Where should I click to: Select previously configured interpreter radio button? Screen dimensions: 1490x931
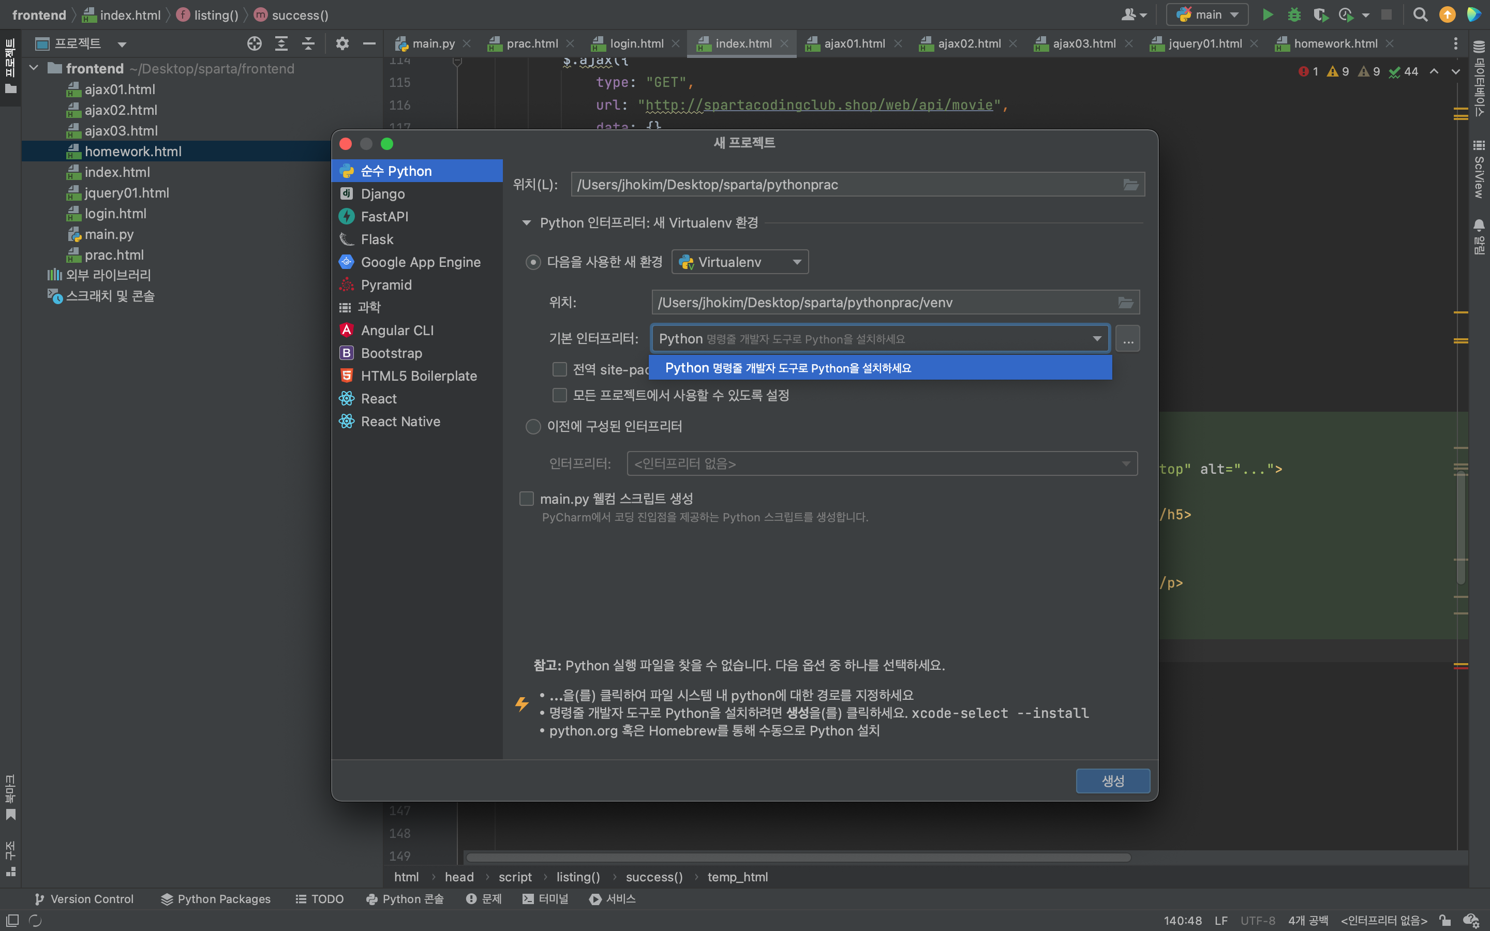[533, 426]
